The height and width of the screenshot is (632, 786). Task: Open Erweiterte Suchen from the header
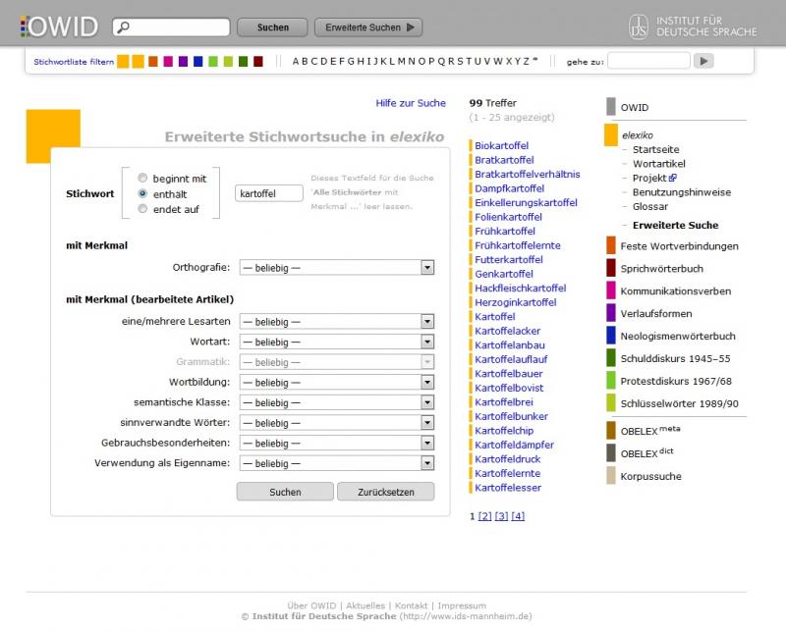(x=368, y=27)
